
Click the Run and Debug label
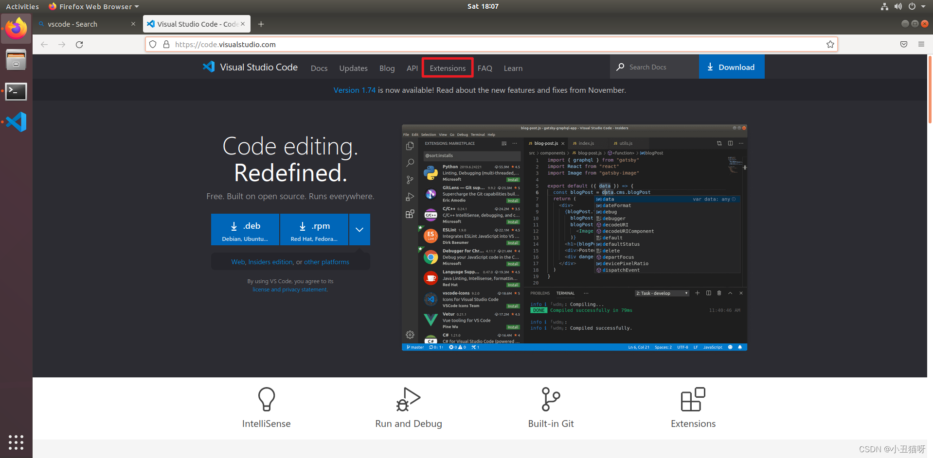[409, 424]
